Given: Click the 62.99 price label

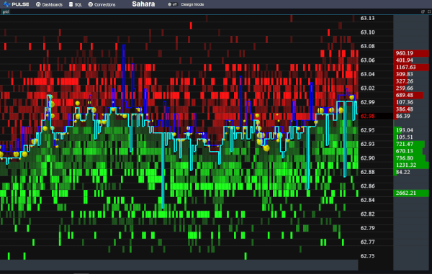Looking at the screenshot, I should (367, 102).
